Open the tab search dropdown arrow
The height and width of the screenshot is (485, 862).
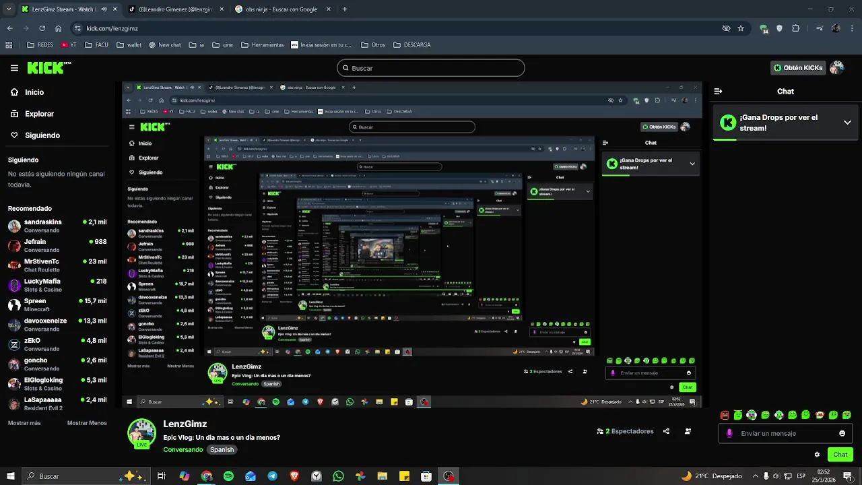pos(8,9)
